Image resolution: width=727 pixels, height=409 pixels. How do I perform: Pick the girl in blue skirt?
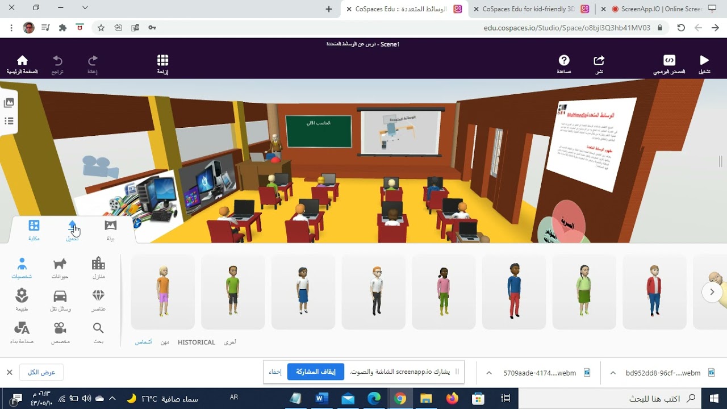303,292
